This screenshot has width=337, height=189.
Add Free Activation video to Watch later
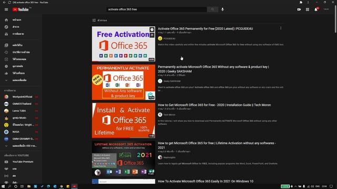pyautogui.click(x=152, y=29)
